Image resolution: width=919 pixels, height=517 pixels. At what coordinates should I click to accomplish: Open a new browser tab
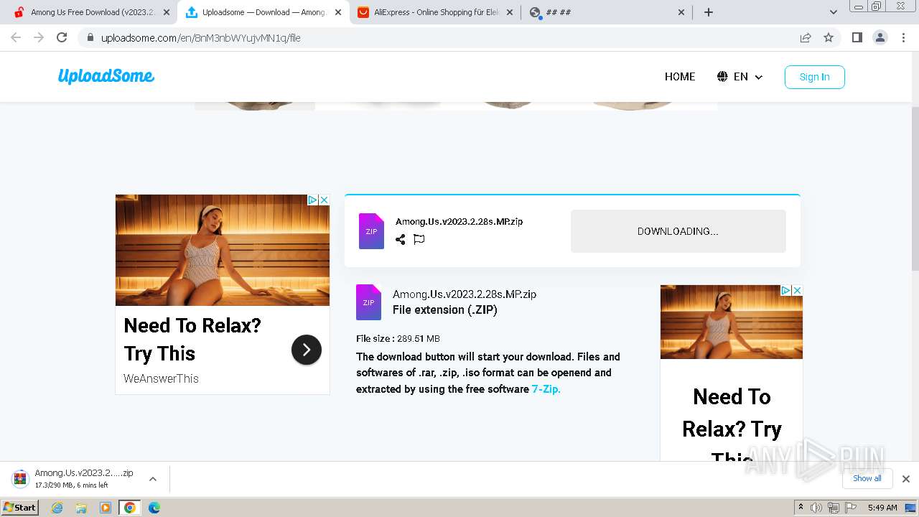click(709, 12)
